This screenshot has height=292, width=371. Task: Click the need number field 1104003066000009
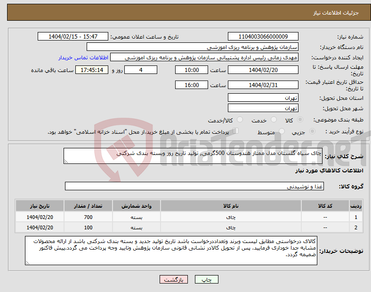pyautogui.click(x=263, y=36)
